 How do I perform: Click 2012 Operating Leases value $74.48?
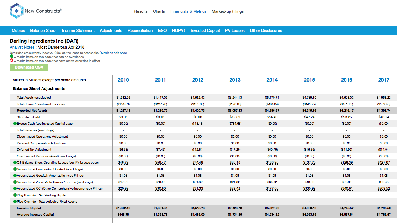pyautogui.click(x=198, y=163)
